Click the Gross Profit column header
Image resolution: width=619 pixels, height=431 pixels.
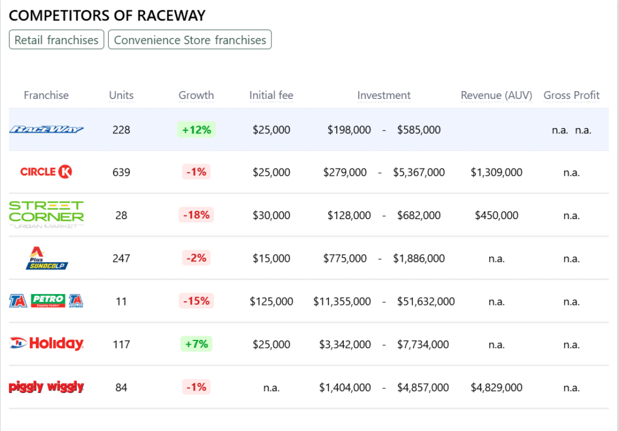571,95
